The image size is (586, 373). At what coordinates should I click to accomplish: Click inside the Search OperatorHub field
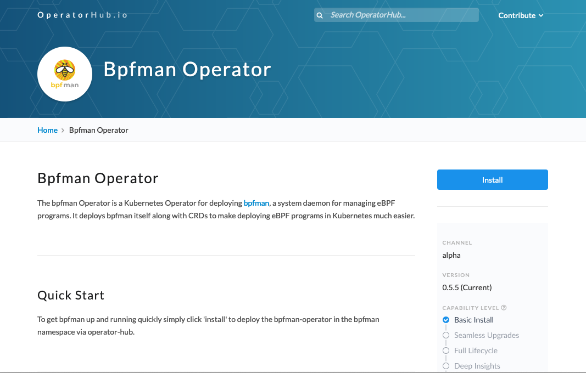[401, 15]
